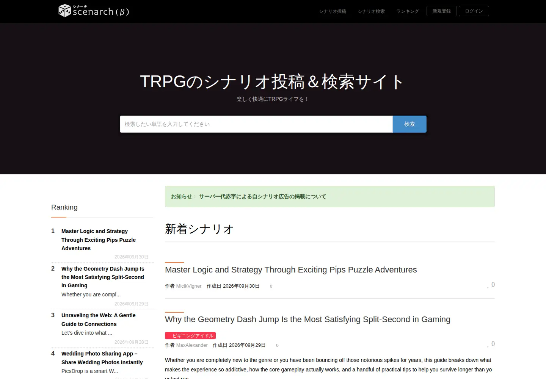Open the Geometry Dash Jump scenario title
This screenshot has height=379, width=546.
point(308,319)
